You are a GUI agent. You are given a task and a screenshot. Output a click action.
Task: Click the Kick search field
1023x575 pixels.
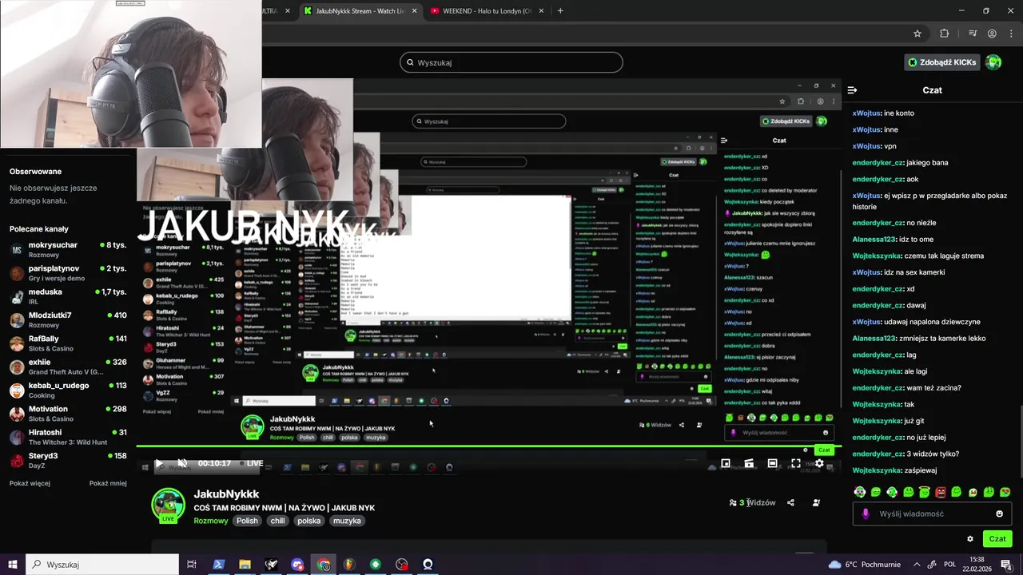coord(511,62)
